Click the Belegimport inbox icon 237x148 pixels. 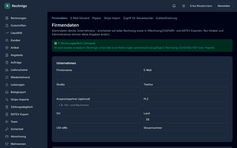(7, 92)
